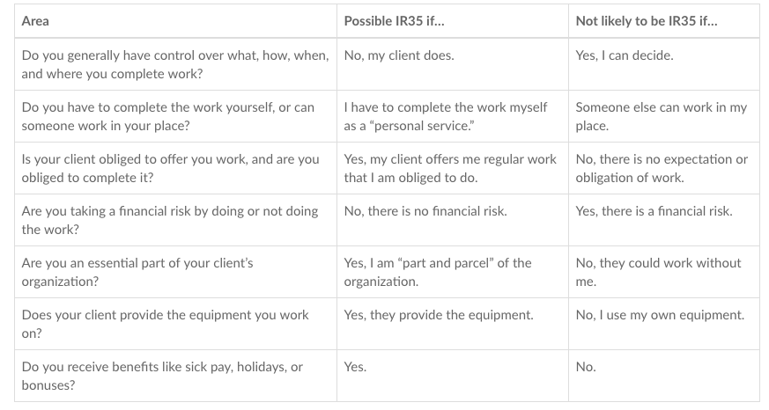Select the "personal service" answer cell
Screen dimensions: 769x410
[x=453, y=116]
